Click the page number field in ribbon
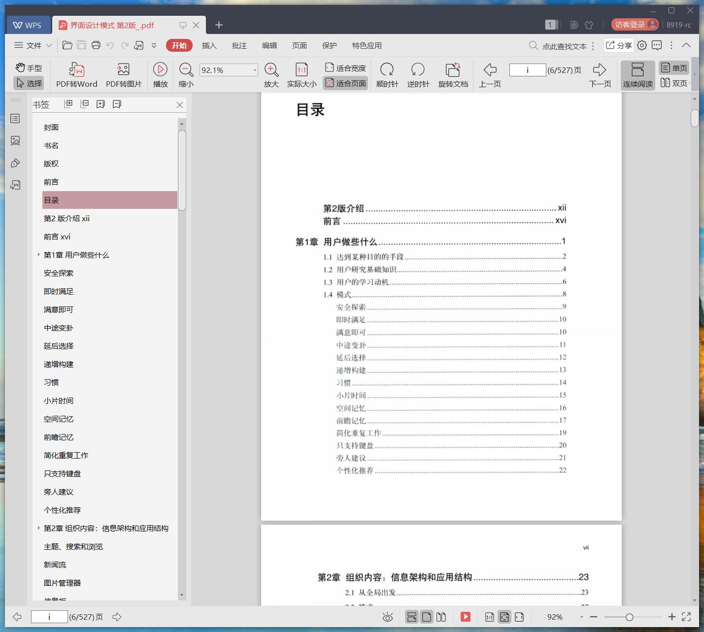Screen dimensions: 704x632 pos(527,70)
